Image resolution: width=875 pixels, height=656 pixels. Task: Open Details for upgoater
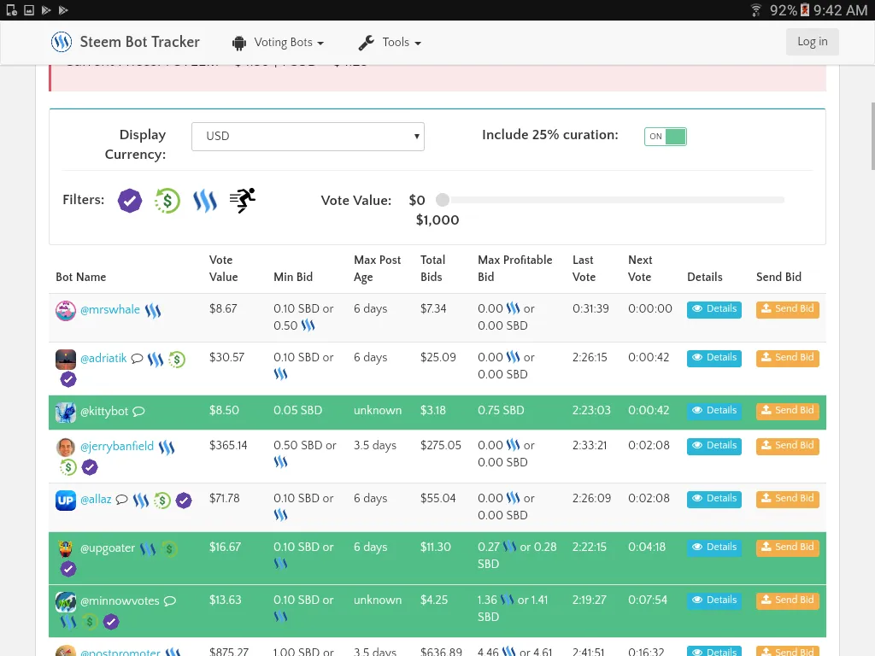click(x=714, y=548)
